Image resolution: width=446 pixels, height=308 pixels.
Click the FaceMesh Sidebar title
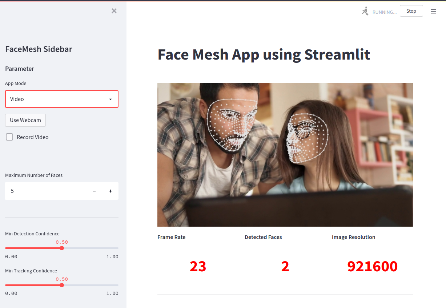pos(39,49)
